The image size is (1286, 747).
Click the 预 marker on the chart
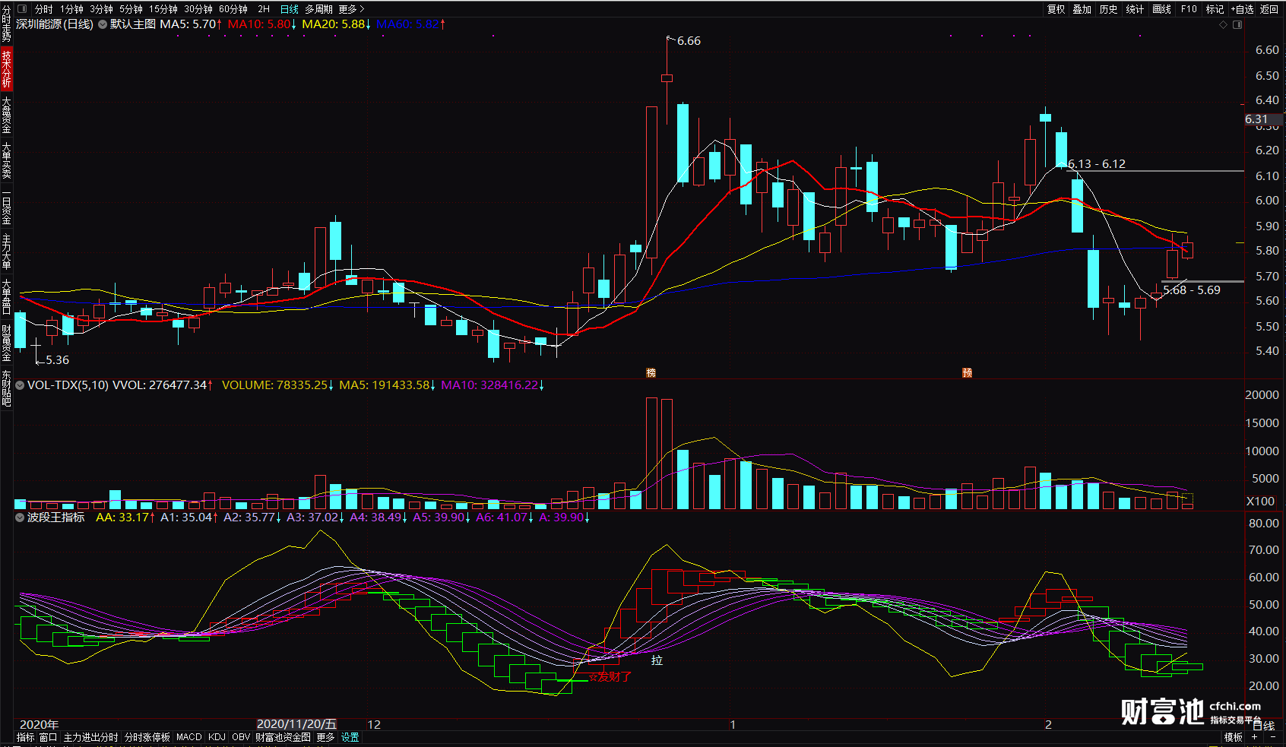[x=967, y=372]
